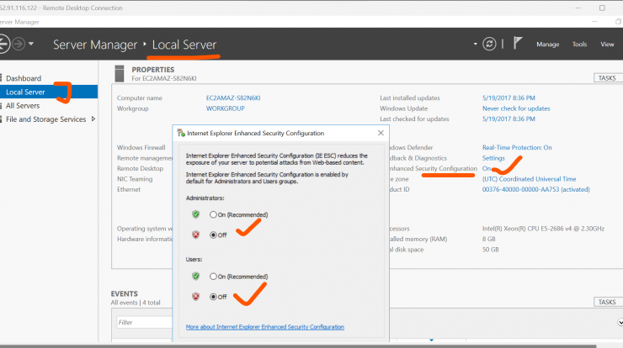Expand File and Storage Services arrow
Screen dimensions: 623x348
pyautogui.click(x=93, y=119)
